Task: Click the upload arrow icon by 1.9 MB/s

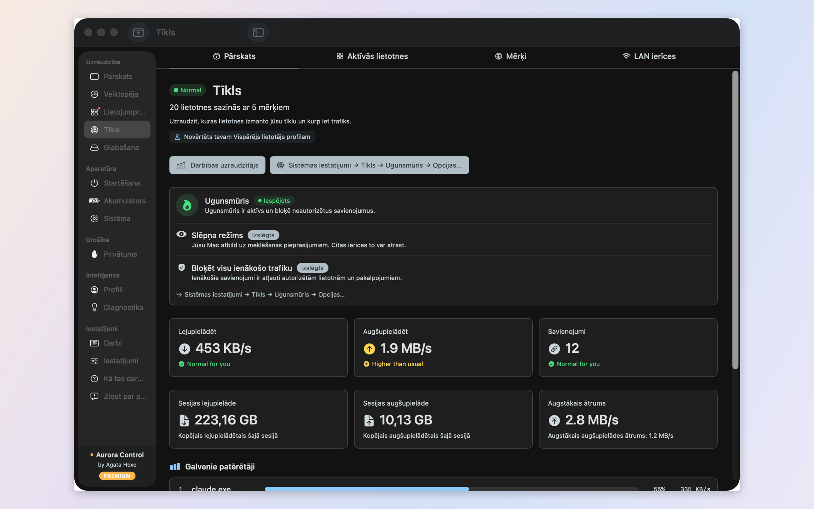Action: coord(369,349)
